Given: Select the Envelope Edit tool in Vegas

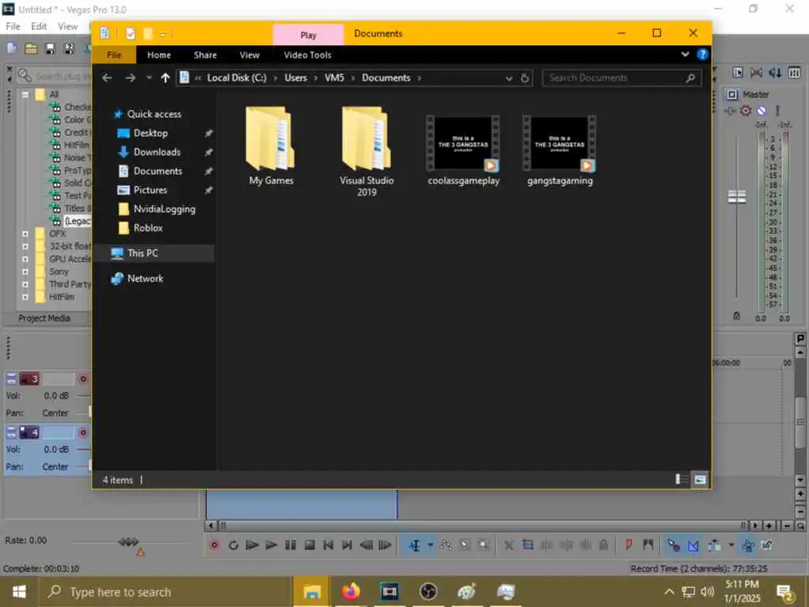Looking at the screenshot, I should 446,545.
